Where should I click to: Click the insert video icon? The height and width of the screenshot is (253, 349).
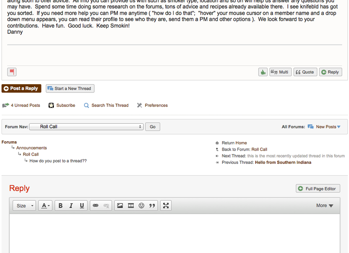[131, 206]
